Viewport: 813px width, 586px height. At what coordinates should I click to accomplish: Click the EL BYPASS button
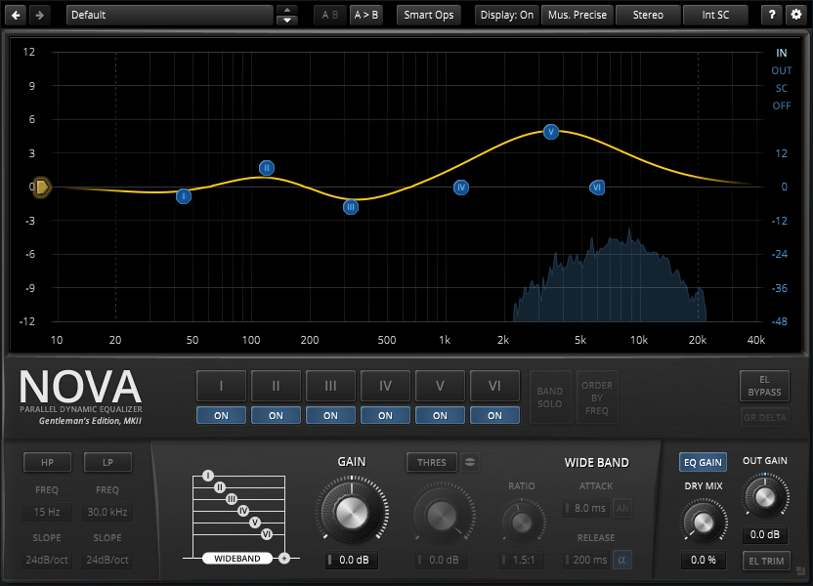[x=764, y=386]
